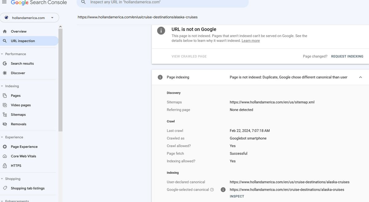Type in the Inspect any URL field
This screenshot has height=202, width=369.
(x=163, y=3)
